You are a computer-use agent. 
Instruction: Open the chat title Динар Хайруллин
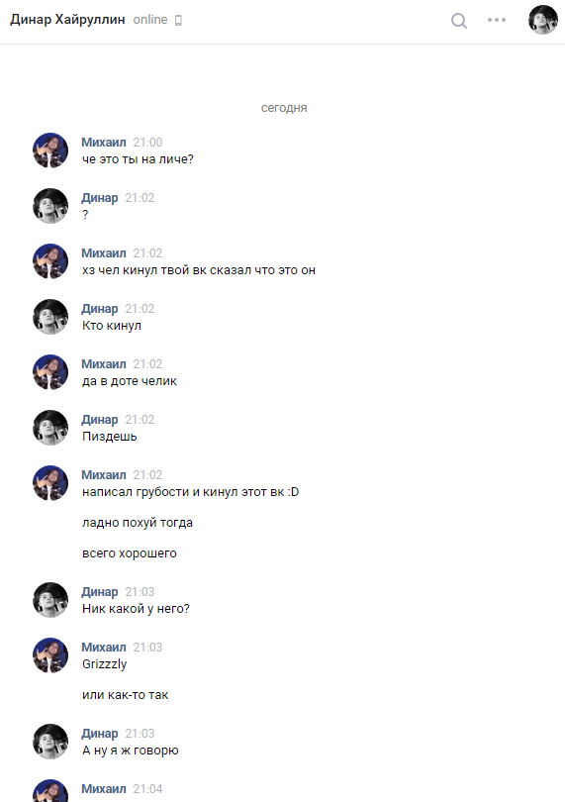tap(67, 20)
